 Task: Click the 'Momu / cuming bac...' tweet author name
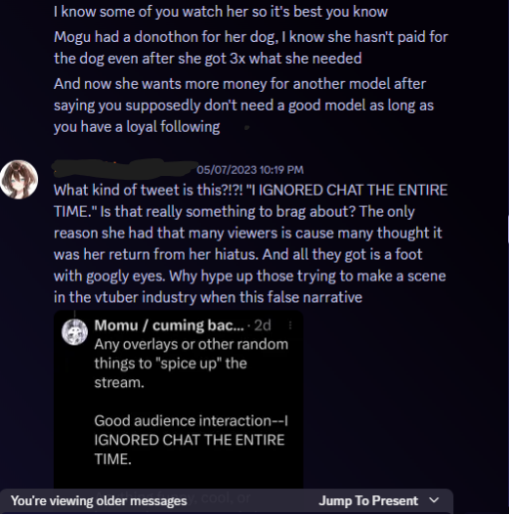pyautogui.click(x=169, y=325)
